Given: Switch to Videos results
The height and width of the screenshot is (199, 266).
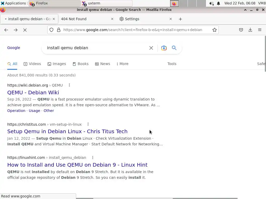Looking at the screenshot, I should pos(32,64).
